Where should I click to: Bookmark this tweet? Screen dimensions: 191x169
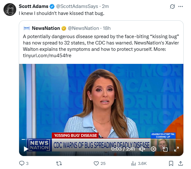pos(171,163)
